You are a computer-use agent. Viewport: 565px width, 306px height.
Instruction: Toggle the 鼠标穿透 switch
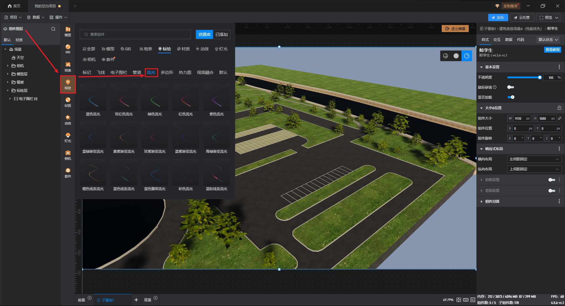(511, 87)
